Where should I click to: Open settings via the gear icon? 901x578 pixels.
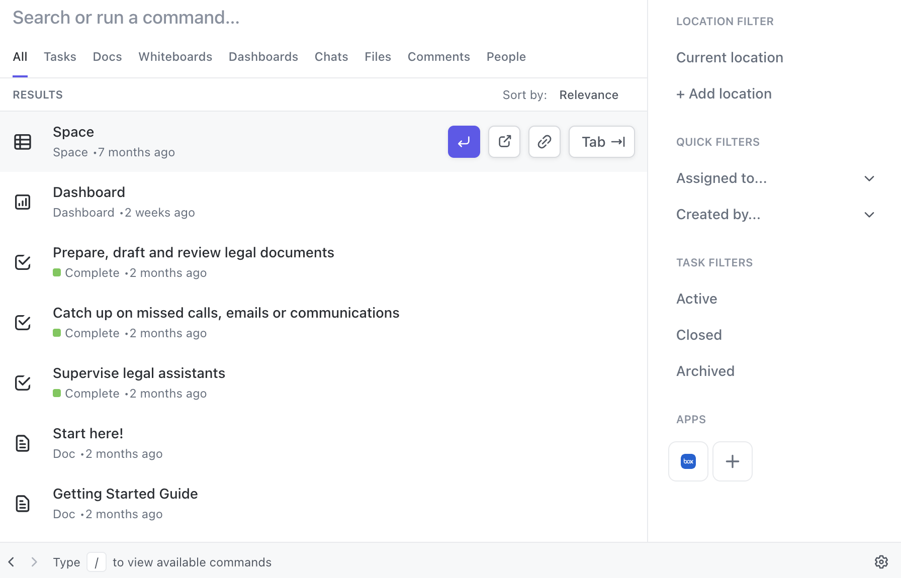click(x=882, y=562)
